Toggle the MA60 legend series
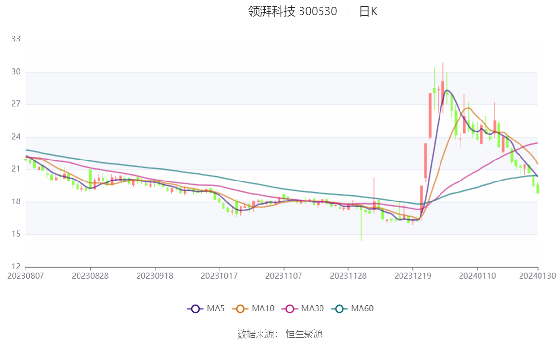 pyautogui.click(x=353, y=308)
